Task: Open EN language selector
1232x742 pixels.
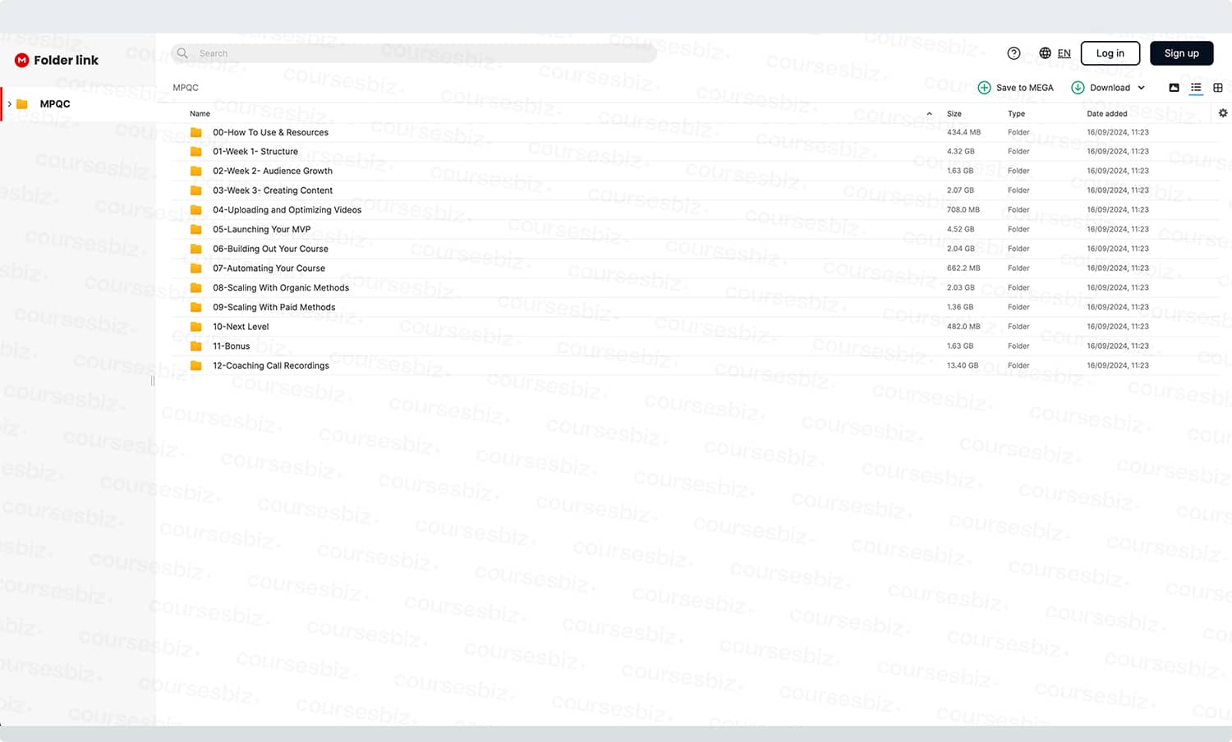Action: pos(1064,53)
